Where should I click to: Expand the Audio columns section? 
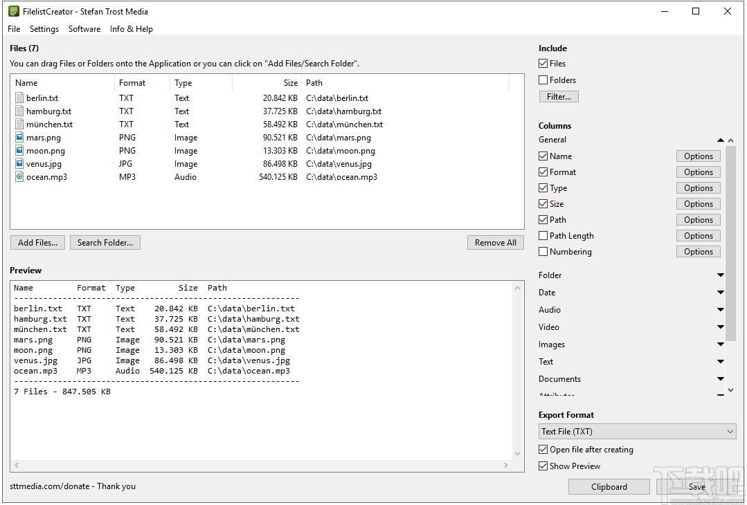pyautogui.click(x=720, y=310)
